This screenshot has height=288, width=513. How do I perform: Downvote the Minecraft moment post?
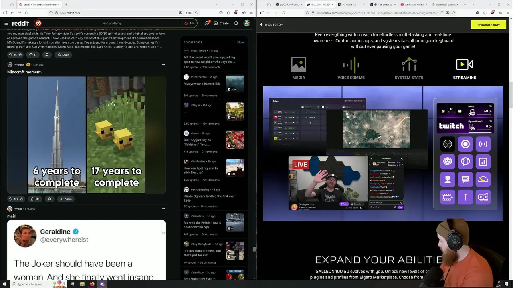click(22, 199)
